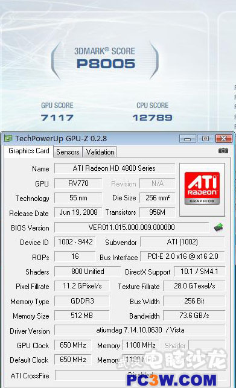Screen dimensions: 236x388
Task: Click the Name field ATI Radeon HD 4800
Action: coord(115,168)
